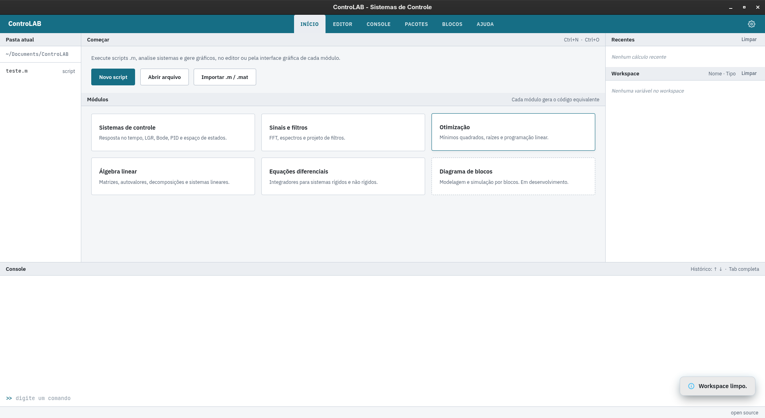Click the info icon in Workspace limpo toast
This screenshot has height=418, width=765.
[691, 386]
